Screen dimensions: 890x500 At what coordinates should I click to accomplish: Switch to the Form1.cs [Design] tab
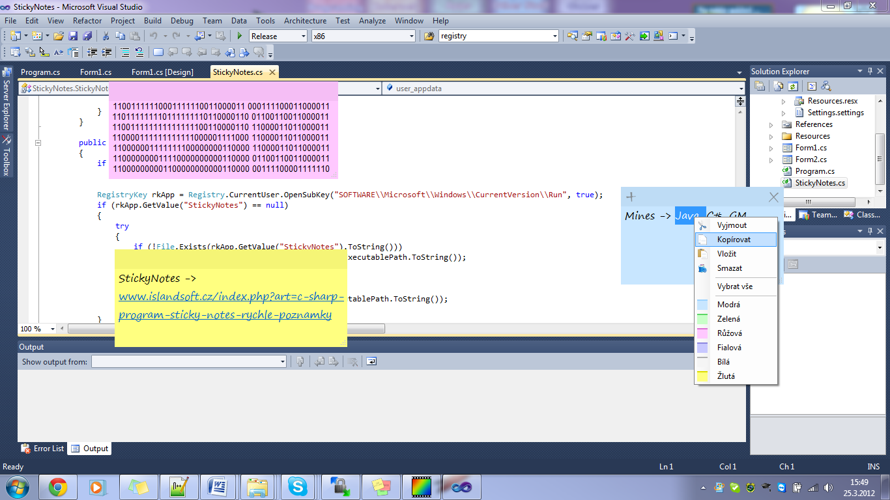pos(162,72)
